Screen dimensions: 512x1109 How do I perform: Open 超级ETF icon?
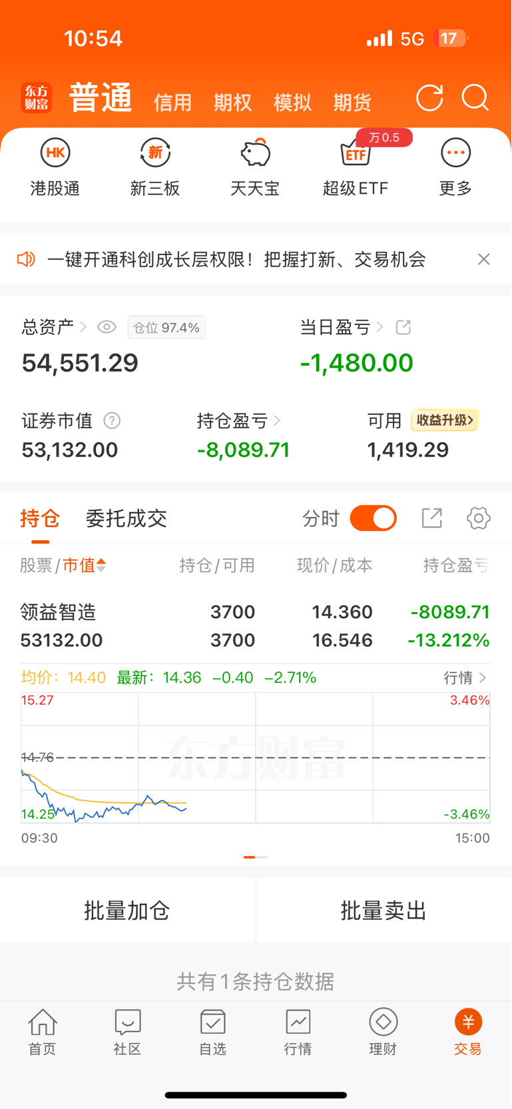point(355,153)
